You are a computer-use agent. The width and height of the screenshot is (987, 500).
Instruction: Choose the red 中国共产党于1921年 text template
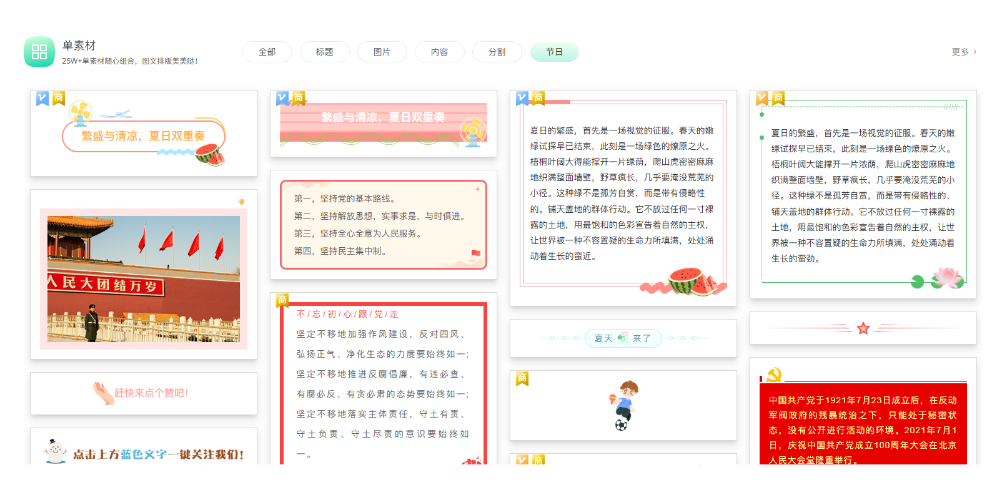tap(863, 411)
